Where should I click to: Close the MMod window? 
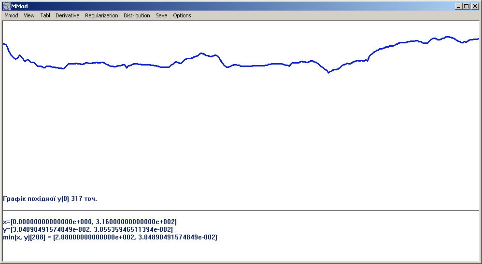[x=475, y=6]
